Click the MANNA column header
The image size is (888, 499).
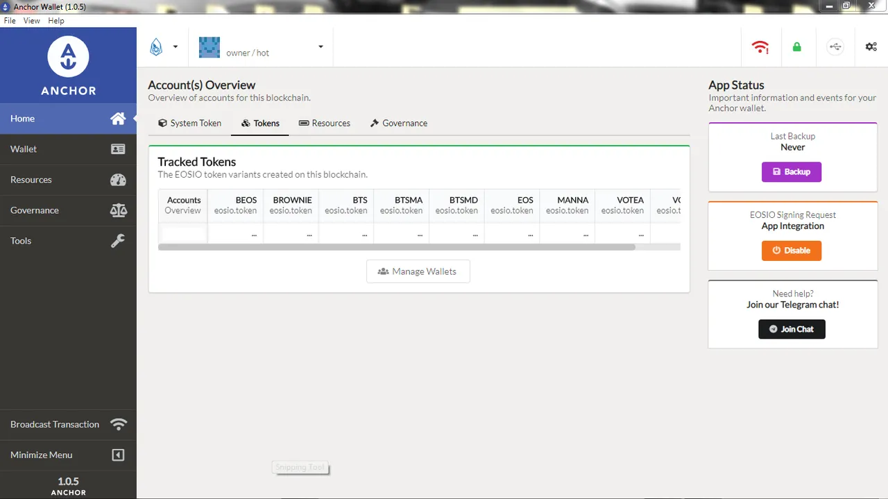567,205
